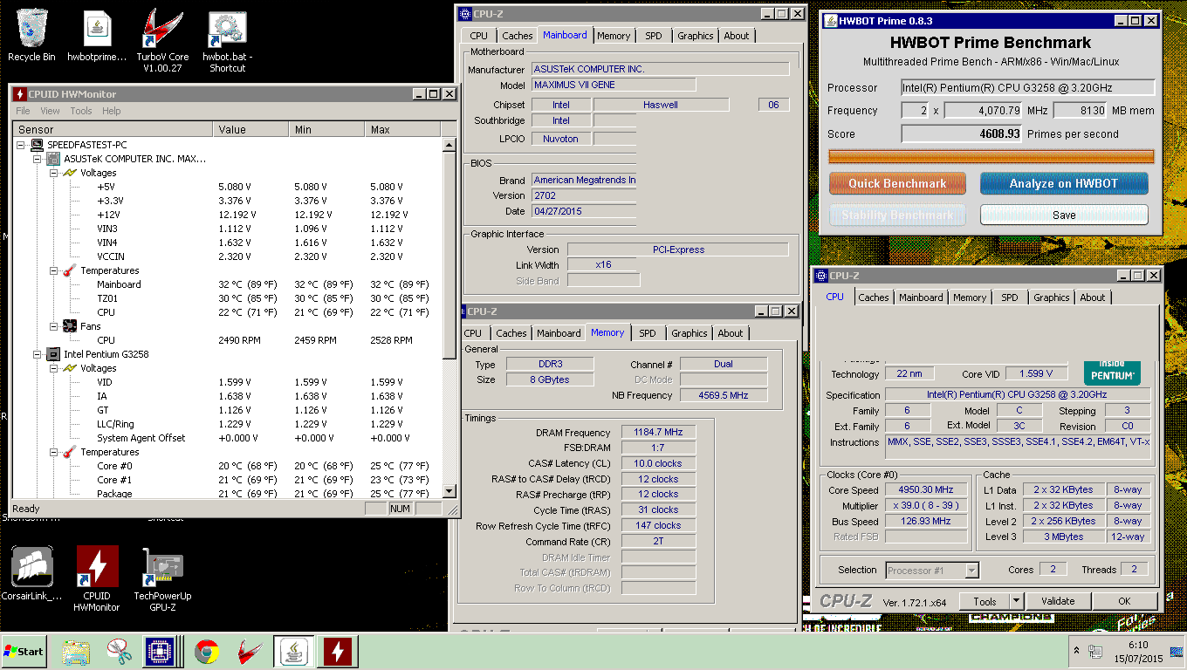Open the File menu in HWMonitor

click(x=23, y=111)
